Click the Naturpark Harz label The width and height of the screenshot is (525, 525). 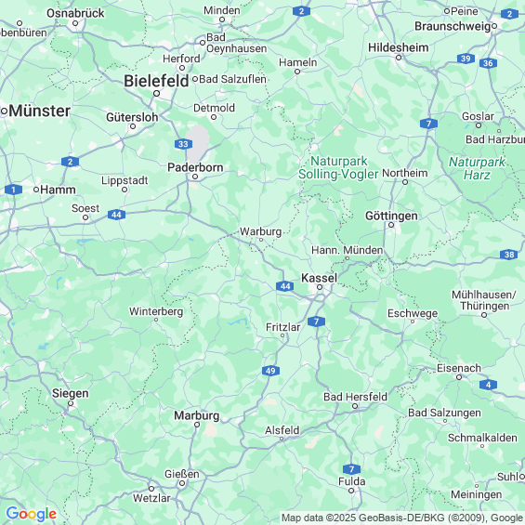pos(477,168)
